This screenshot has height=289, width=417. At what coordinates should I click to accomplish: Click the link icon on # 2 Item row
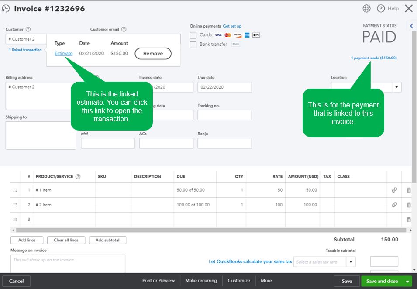394,205
